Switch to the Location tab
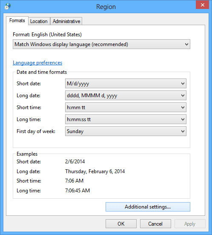 click(39, 21)
